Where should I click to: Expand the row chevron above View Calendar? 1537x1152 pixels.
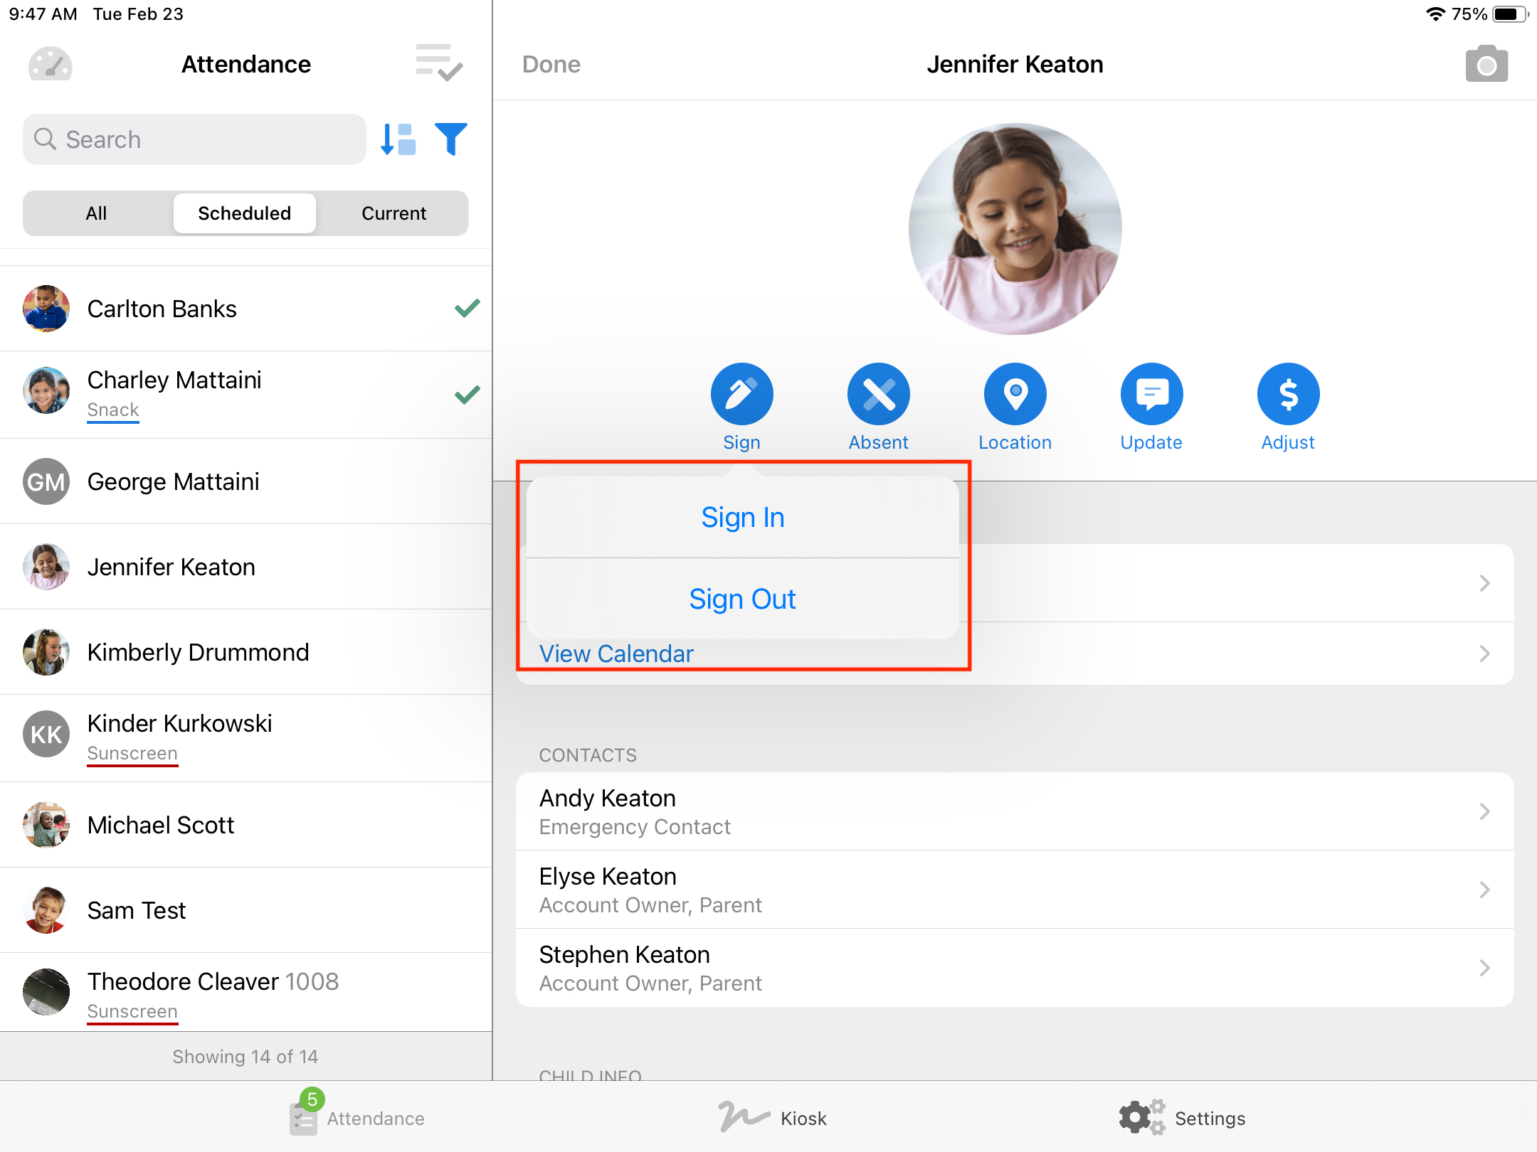pos(1484,583)
